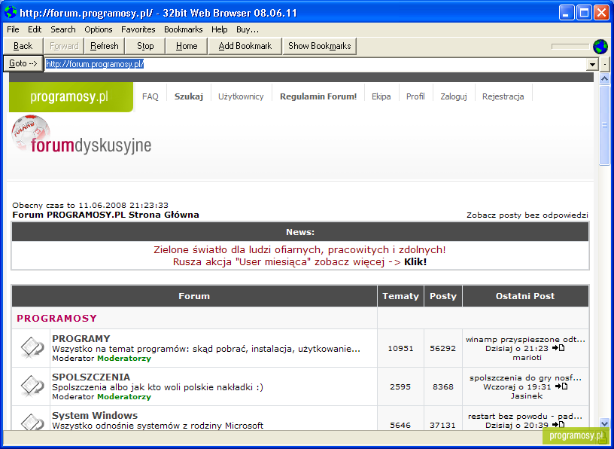This screenshot has width=614, height=449.
Task: Open the 'restart bez powodu - pad...' last post
Action: click(525, 417)
